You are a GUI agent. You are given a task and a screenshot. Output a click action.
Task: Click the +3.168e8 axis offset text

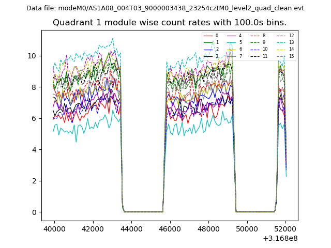click(x=281, y=238)
